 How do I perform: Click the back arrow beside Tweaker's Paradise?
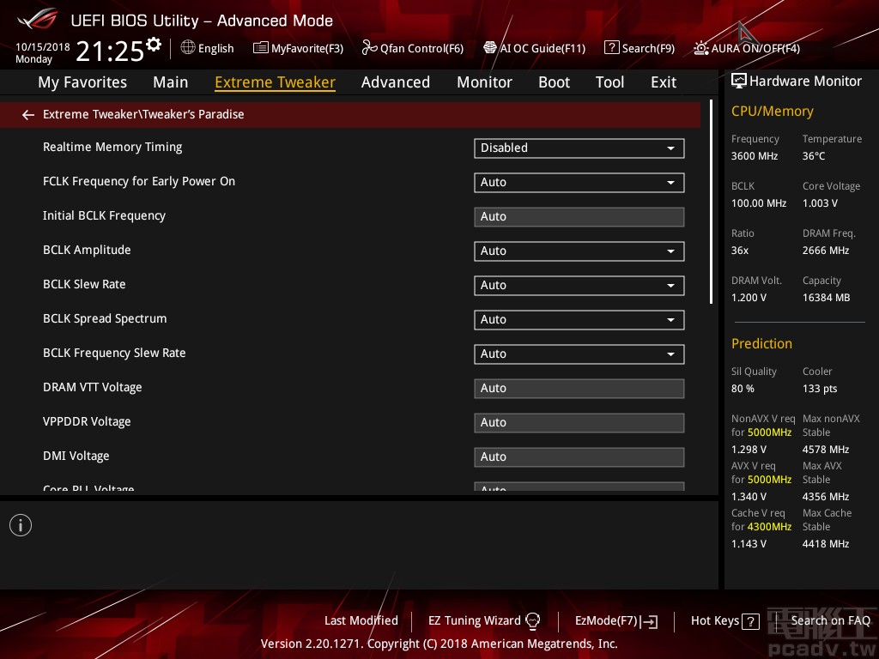pyautogui.click(x=28, y=115)
